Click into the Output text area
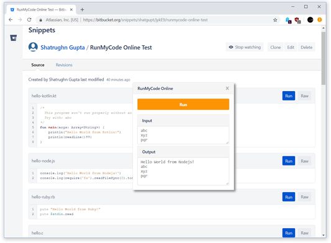The width and height of the screenshot is (331, 243). pyautogui.click(x=183, y=171)
